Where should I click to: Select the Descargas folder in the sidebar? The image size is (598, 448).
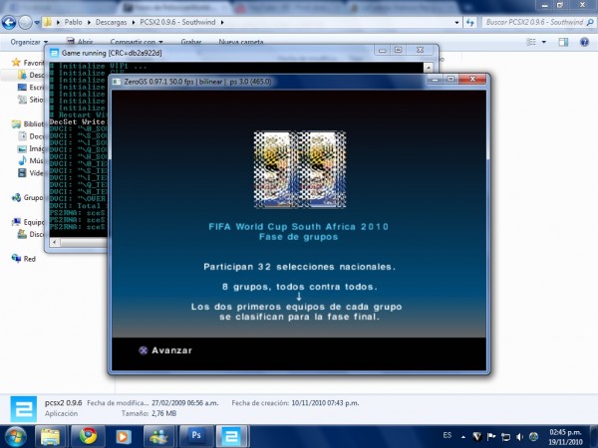pyautogui.click(x=31, y=75)
